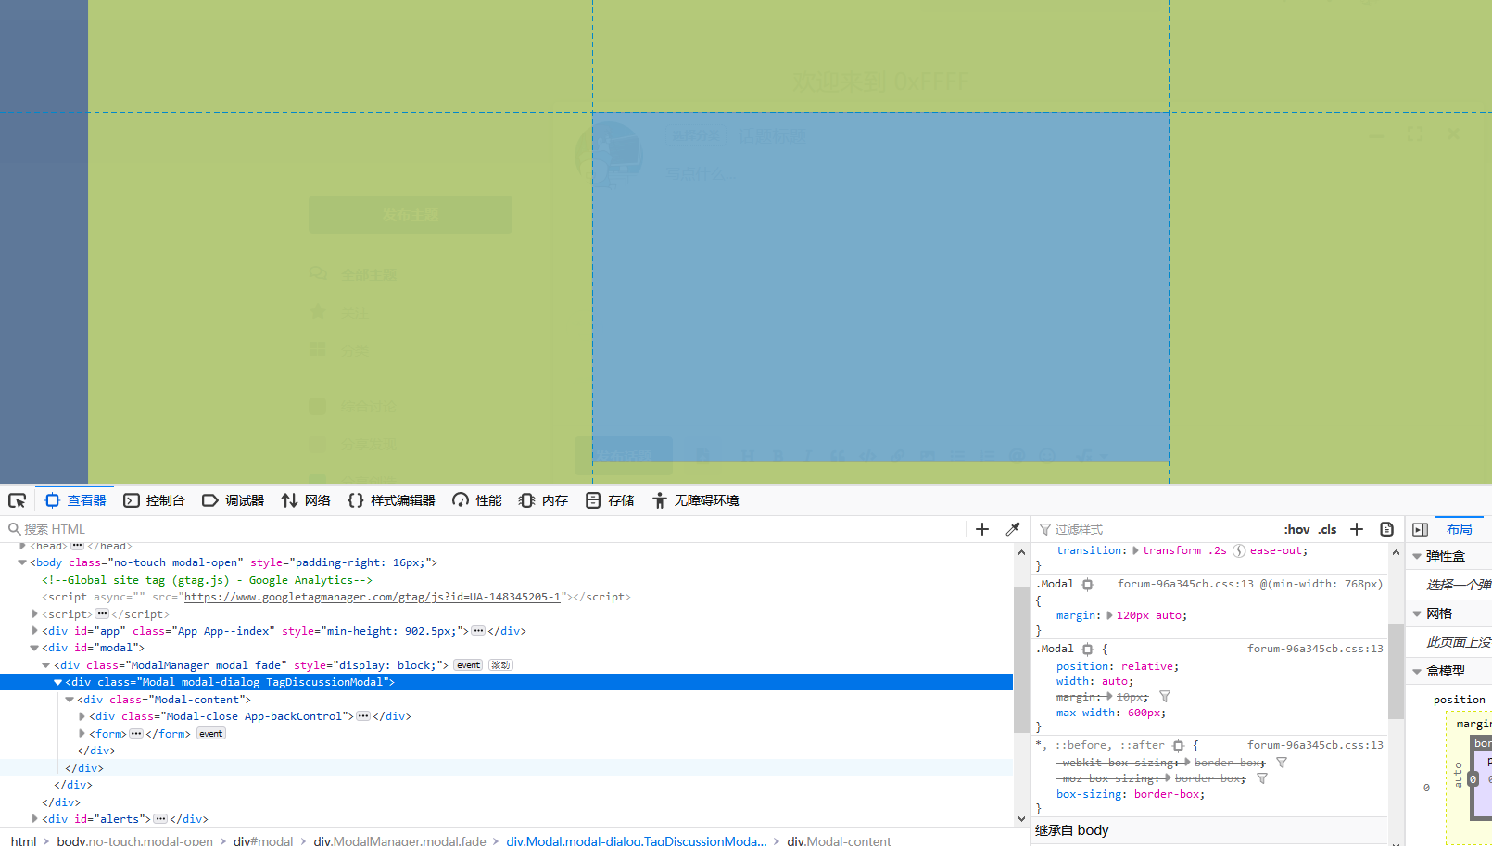
Task: Select div.Modal-content breadcrumb item
Action: pyautogui.click(x=839, y=840)
